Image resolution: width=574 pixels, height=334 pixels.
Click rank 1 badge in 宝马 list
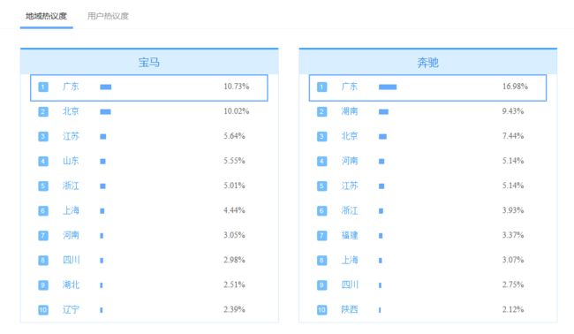click(x=43, y=87)
